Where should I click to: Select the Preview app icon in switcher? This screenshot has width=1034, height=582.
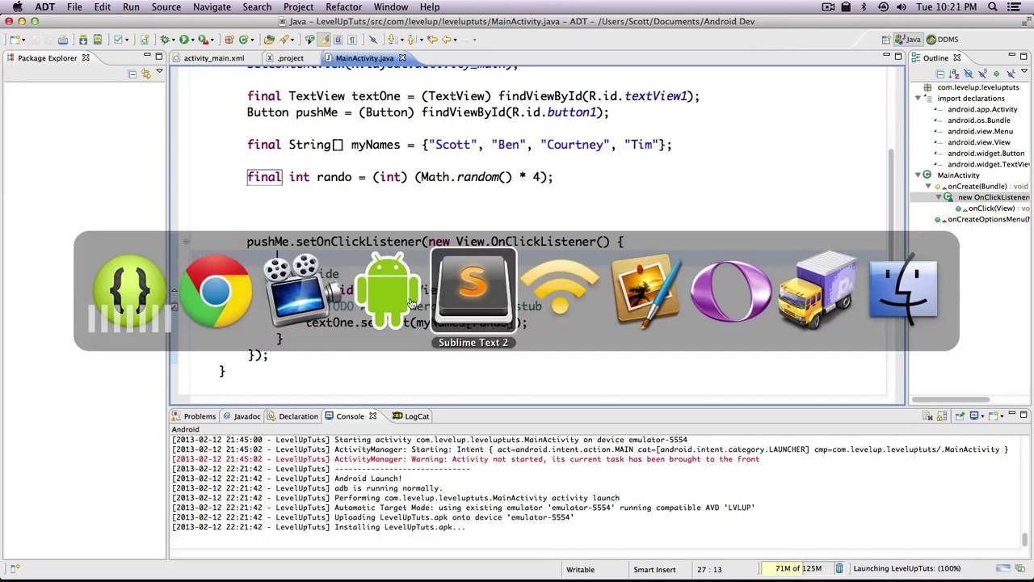point(645,291)
